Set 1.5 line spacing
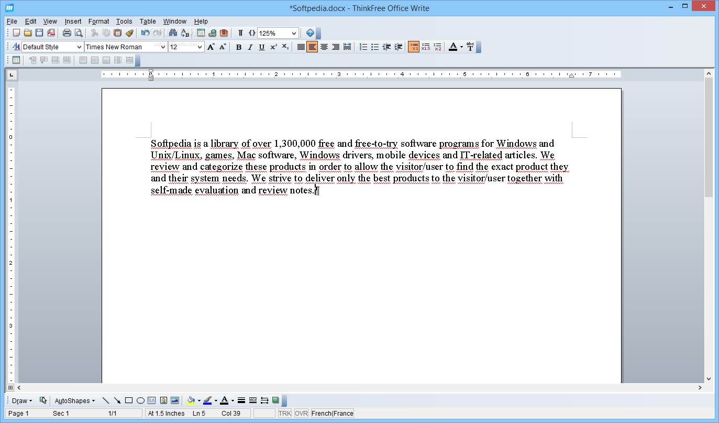 pos(425,47)
